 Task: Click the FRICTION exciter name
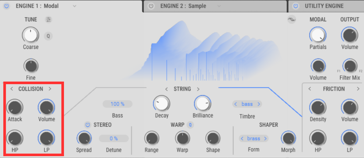click(334, 89)
